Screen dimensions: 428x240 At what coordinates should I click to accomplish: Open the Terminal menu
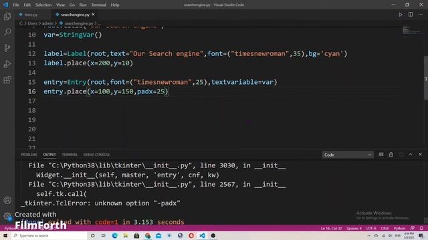tap(98, 5)
